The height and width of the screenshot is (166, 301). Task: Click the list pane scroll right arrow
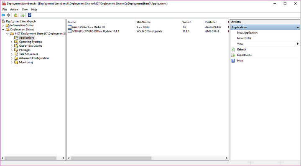point(227,158)
